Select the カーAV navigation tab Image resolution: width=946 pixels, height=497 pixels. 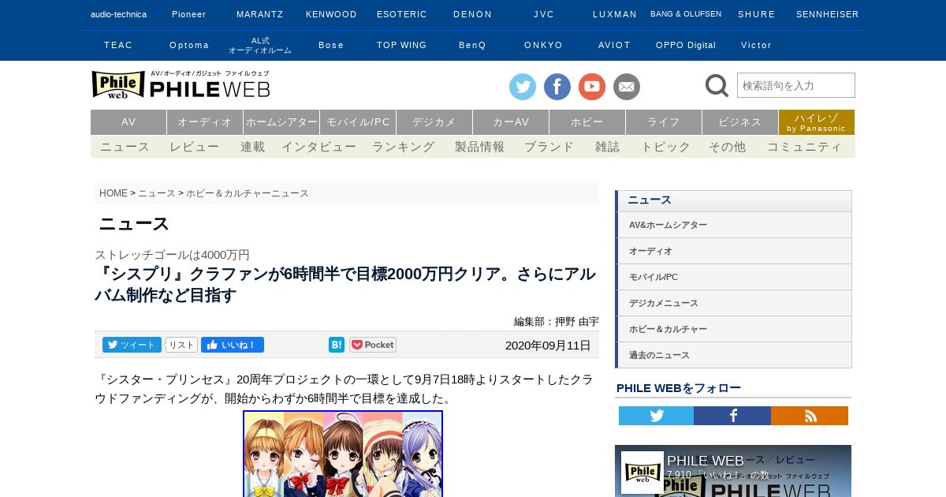click(x=511, y=122)
